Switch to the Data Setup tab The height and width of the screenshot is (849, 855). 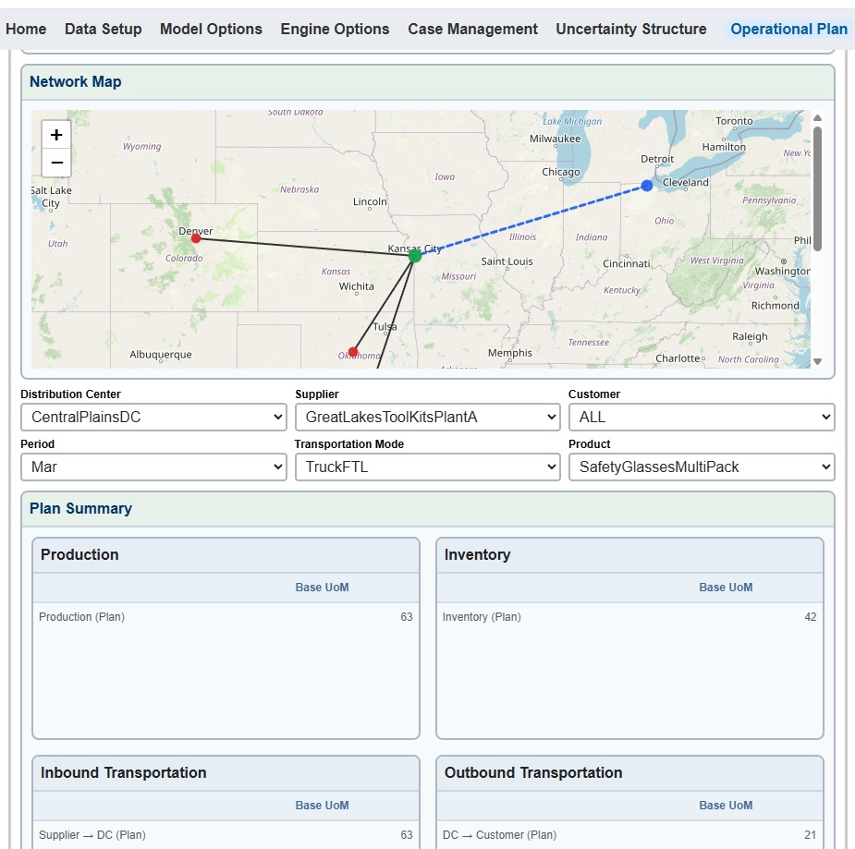pos(103,29)
